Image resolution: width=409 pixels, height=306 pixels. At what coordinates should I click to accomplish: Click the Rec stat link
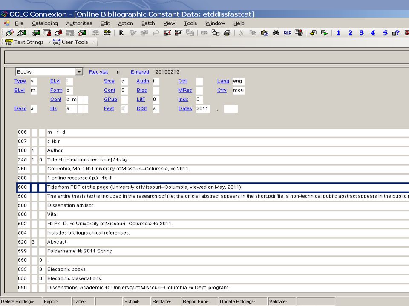point(98,72)
